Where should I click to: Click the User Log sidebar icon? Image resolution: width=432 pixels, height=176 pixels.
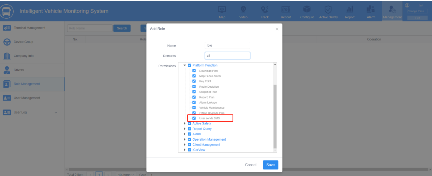[x=7, y=112]
